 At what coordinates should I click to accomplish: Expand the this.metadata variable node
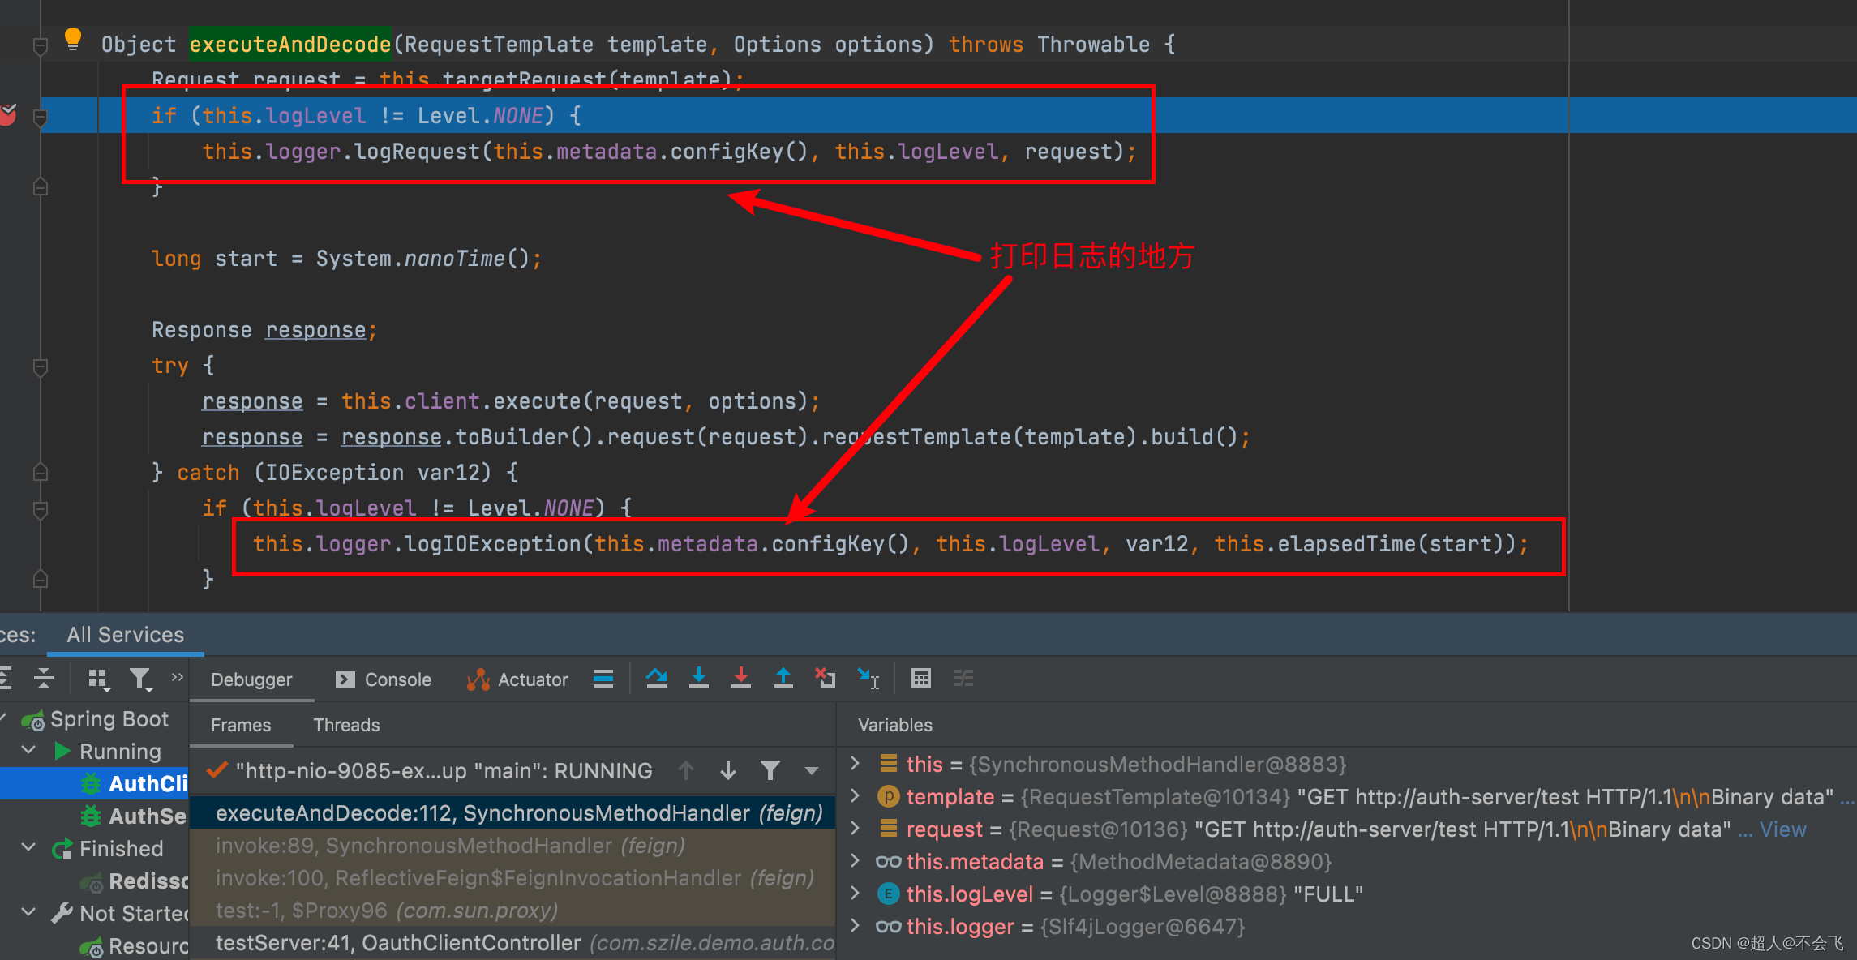[x=855, y=860]
